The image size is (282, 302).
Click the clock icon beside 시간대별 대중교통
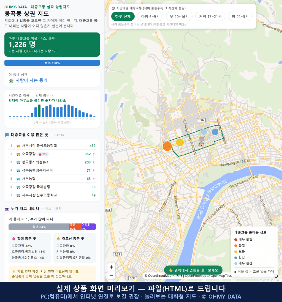tap(113, 8)
